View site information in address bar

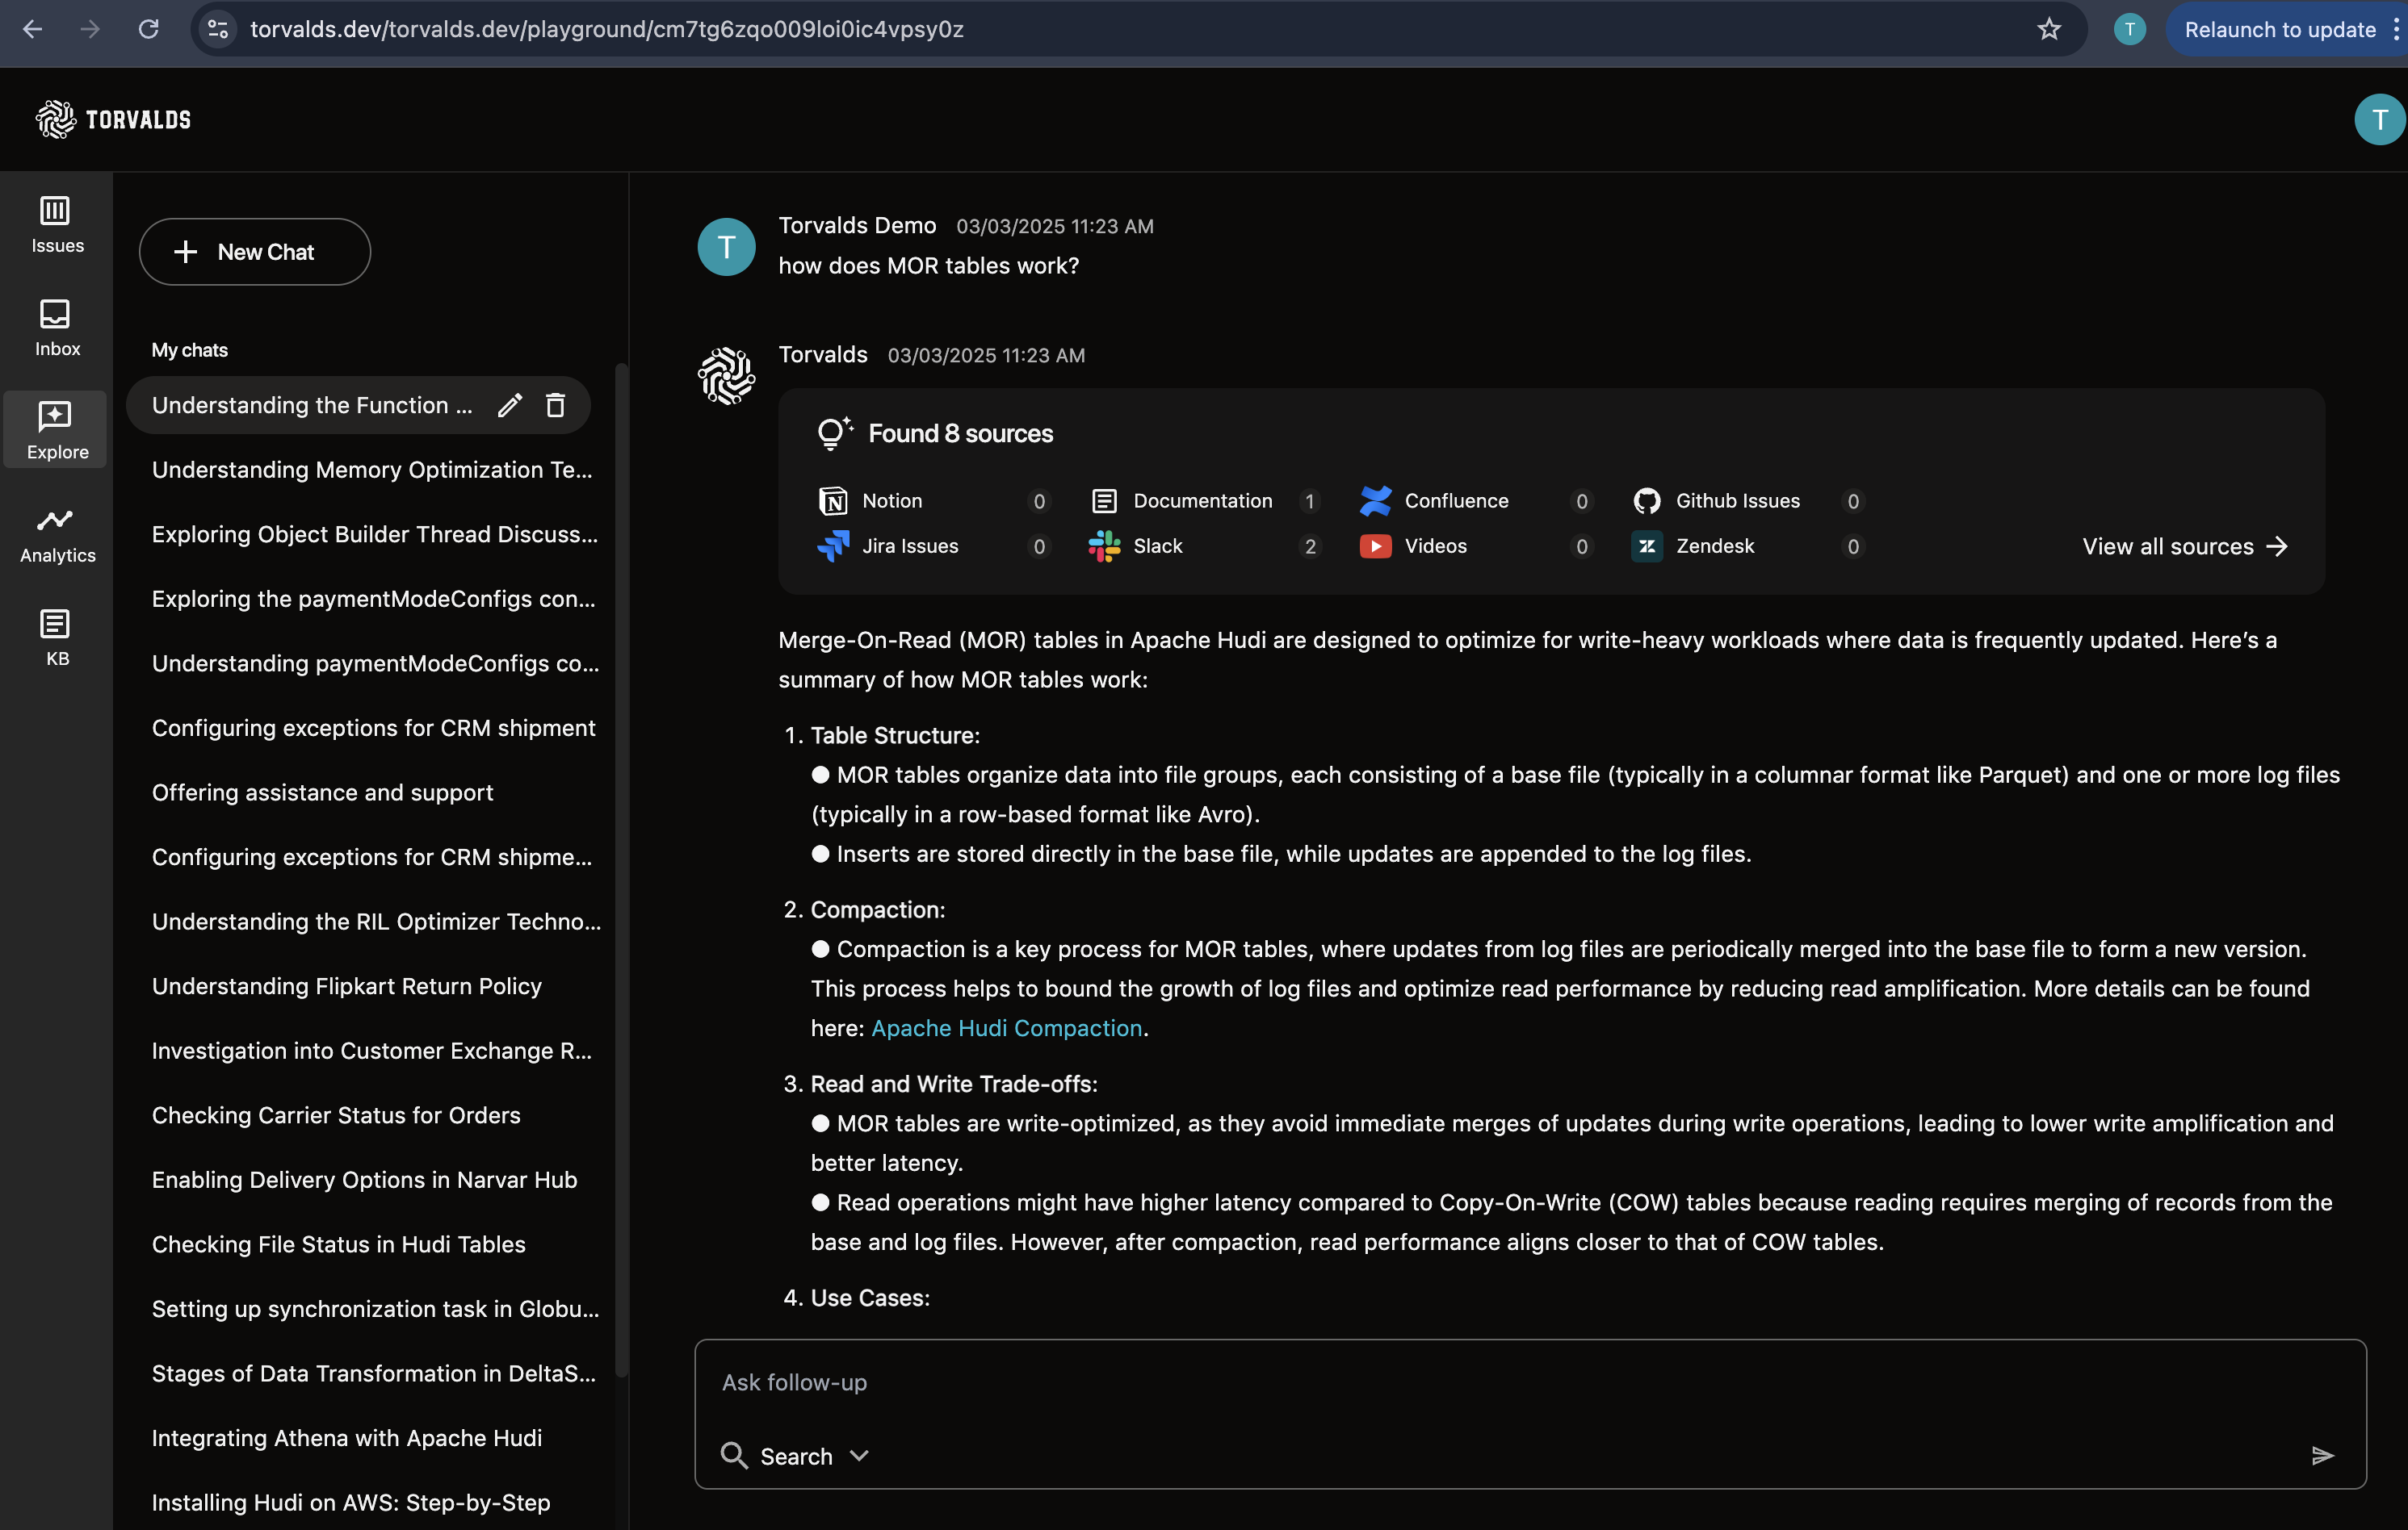pos(218,29)
